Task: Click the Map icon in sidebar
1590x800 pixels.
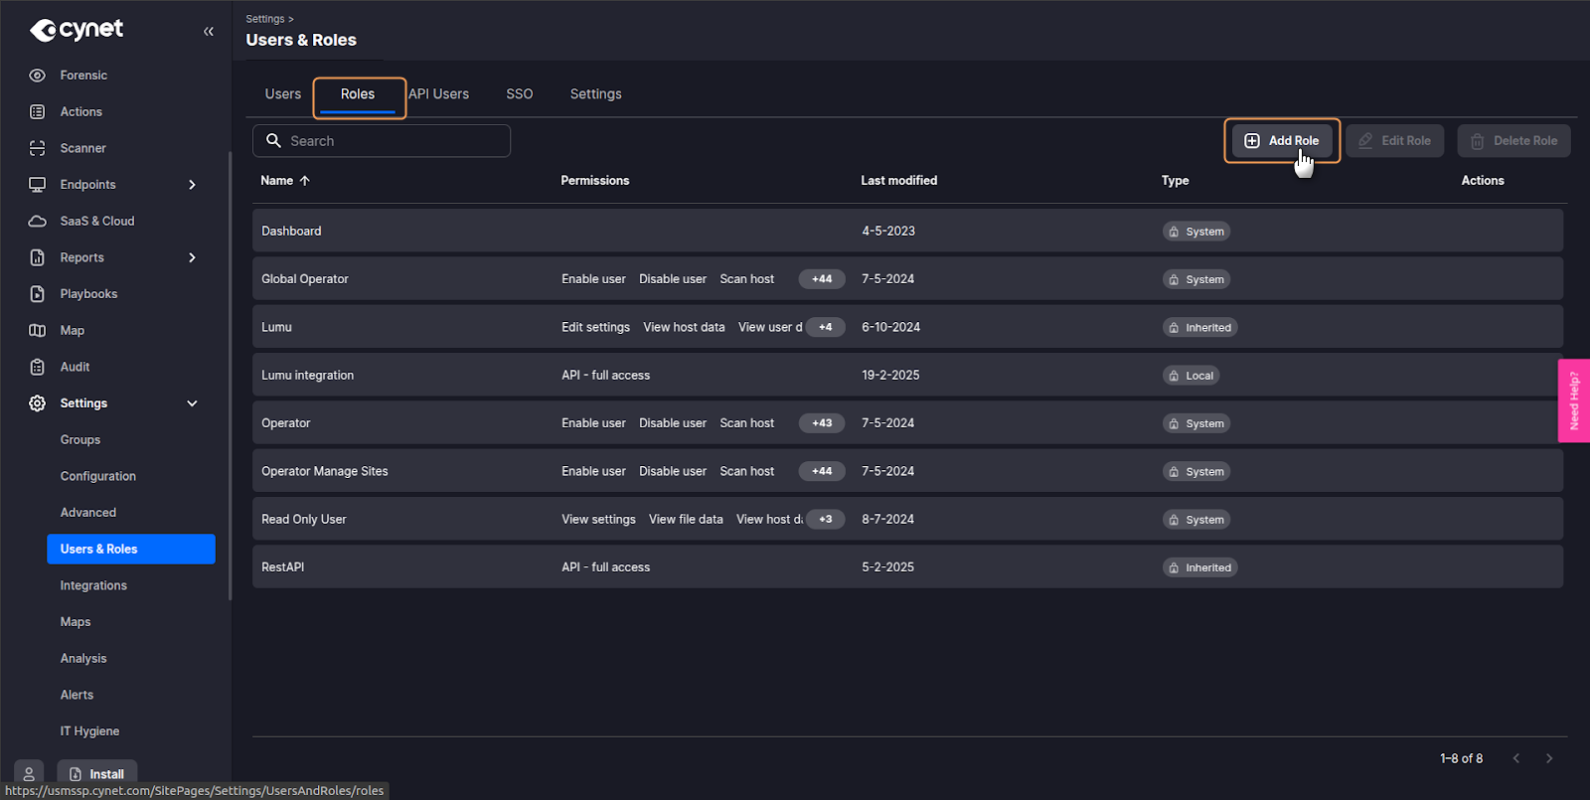Action: point(38,330)
